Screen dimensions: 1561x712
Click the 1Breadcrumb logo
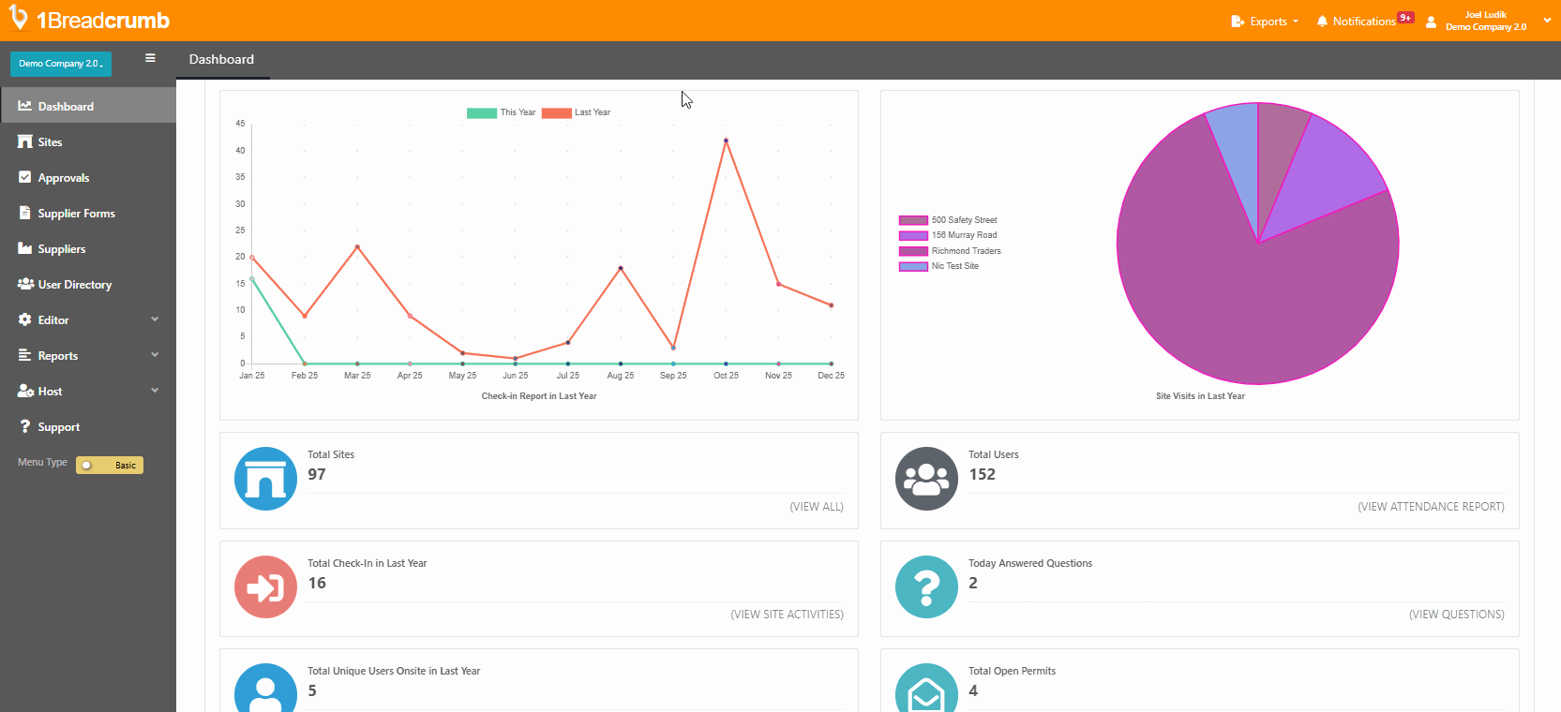click(x=90, y=20)
